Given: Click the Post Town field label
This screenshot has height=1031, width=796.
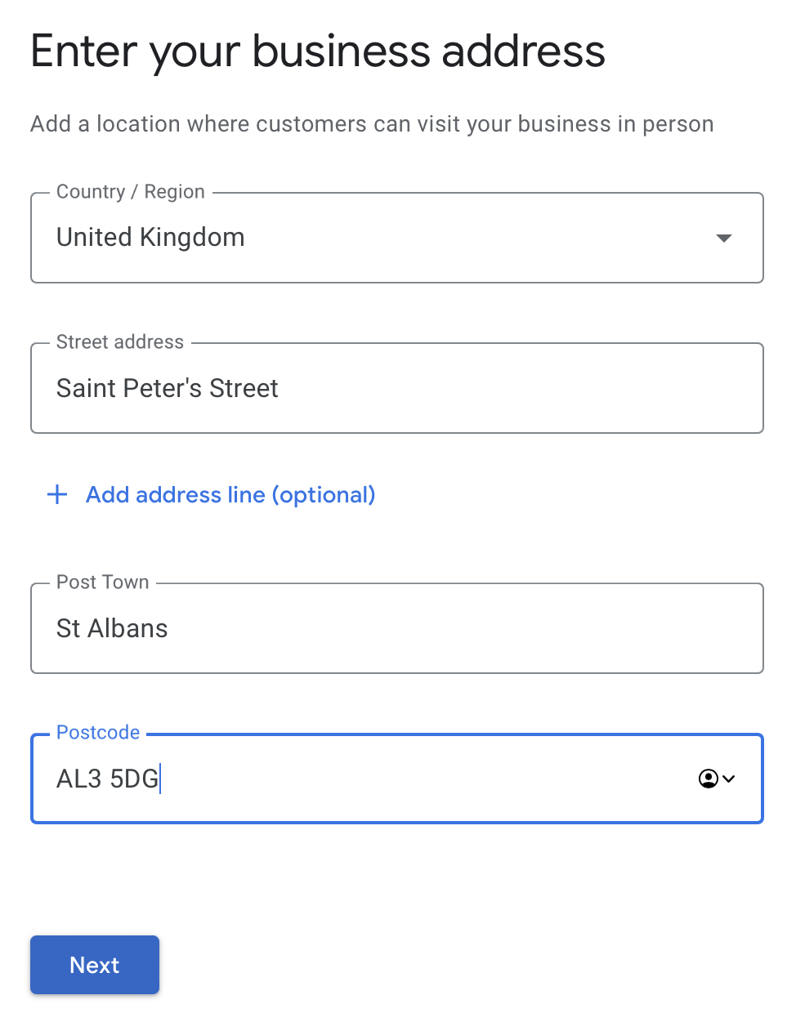Looking at the screenshot, I should point(103,582).
